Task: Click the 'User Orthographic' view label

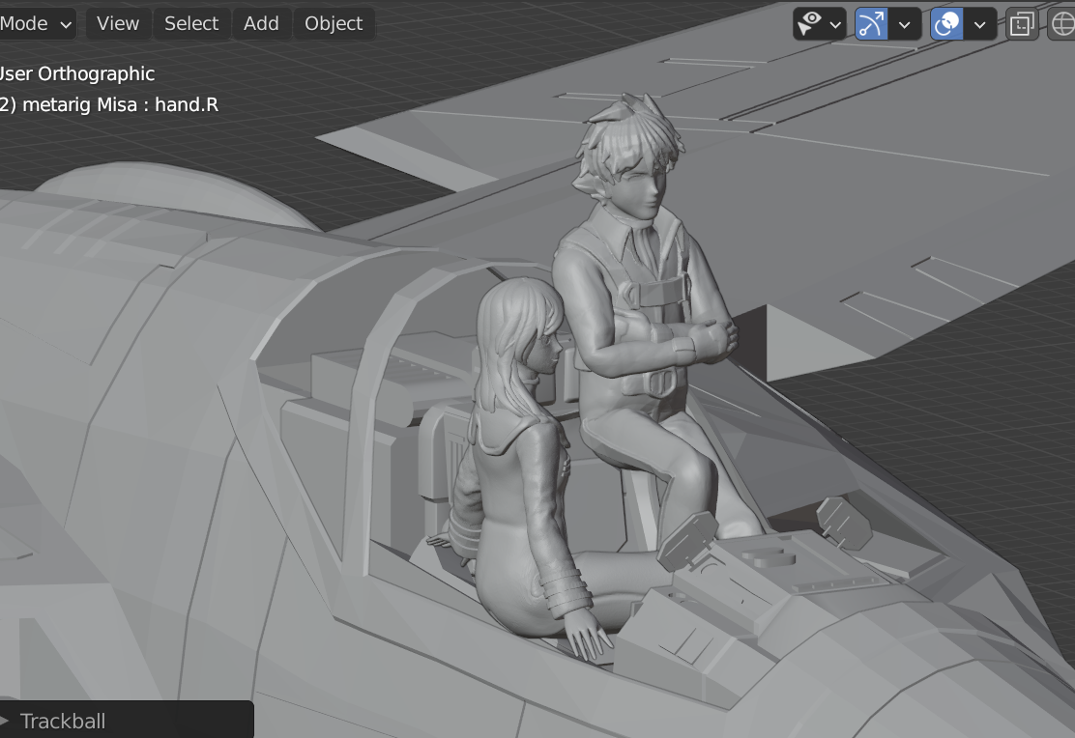Action: pyautogui.click(x=77, y=74)
